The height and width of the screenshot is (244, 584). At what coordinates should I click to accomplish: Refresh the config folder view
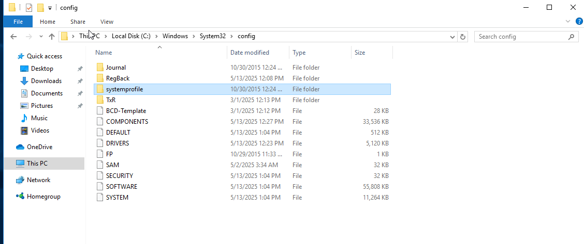tap(463, 37)
